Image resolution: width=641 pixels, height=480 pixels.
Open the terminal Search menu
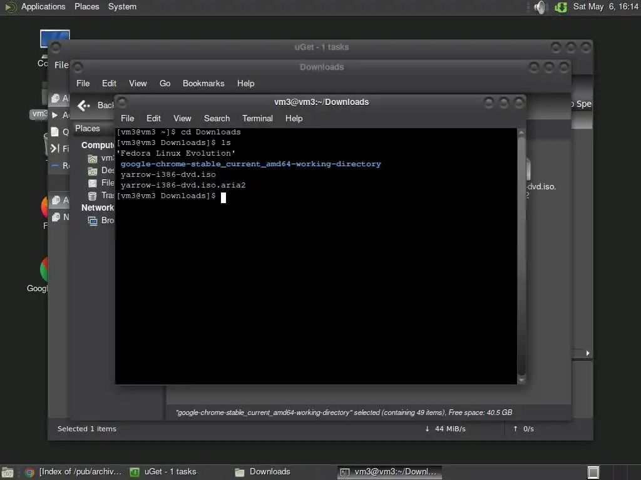(x=217, y=118)
